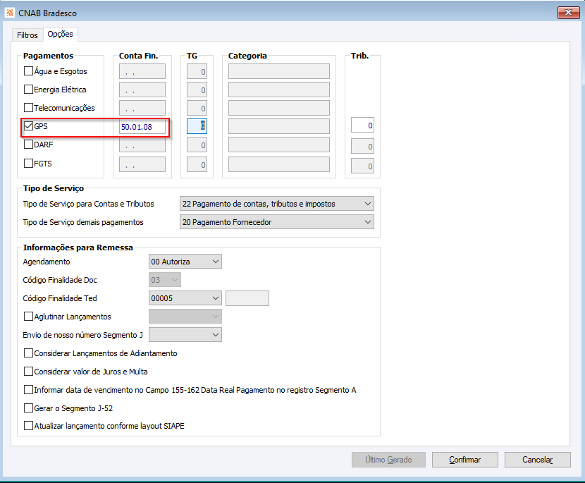Screen dimensions: 585x483
Task: Click the 'Agendamento' label
Action: [x=47, y=262]
